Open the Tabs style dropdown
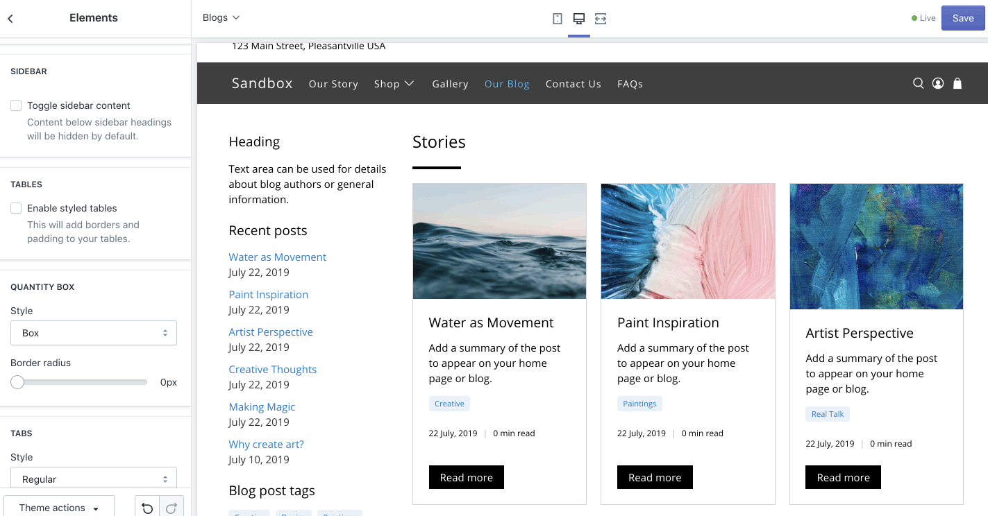988x516 pixels. pos(94,479)
